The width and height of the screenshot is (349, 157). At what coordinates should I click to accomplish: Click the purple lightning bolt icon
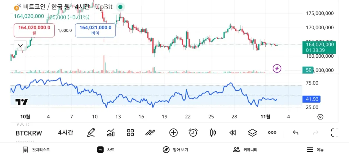tap(277, 69)
